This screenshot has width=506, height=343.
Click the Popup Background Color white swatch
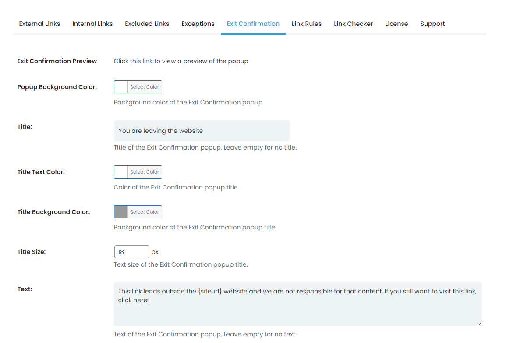click(x=121, y=87)
